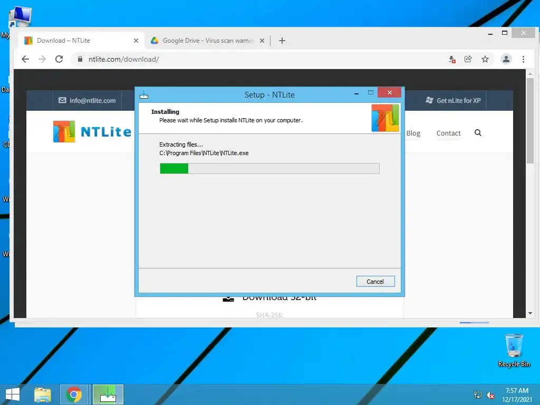Bookmark this page with the star
The image size is (540, 405).
click(x=485, y=59)
